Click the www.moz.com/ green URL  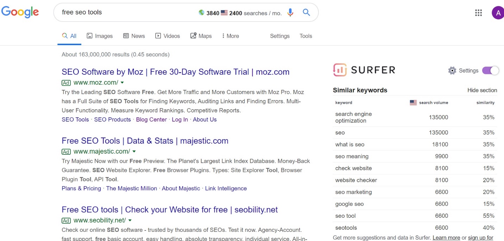(96, 83)
